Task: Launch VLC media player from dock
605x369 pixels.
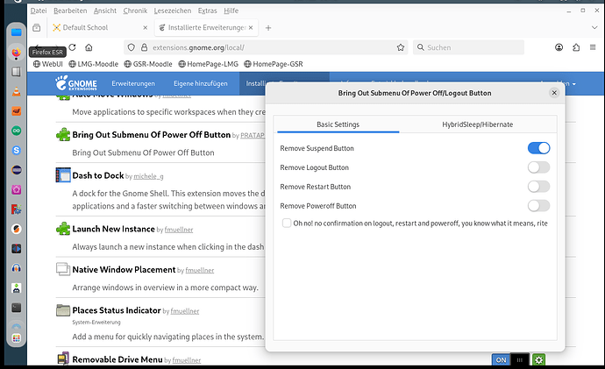Action: point(16,91)
